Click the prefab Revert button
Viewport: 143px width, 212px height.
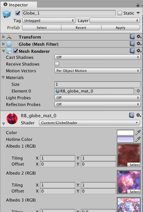[x=81, y=28]
